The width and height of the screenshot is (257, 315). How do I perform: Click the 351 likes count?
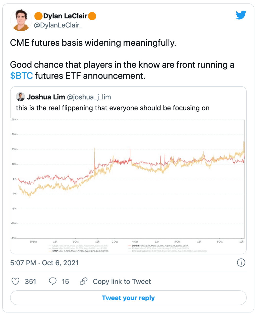coord(31,282)
